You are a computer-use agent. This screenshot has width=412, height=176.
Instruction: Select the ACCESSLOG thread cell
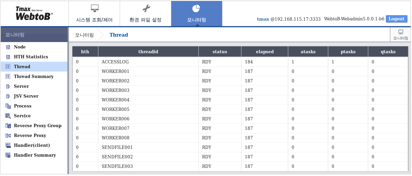pyautogui.click(x=148, y=62)
